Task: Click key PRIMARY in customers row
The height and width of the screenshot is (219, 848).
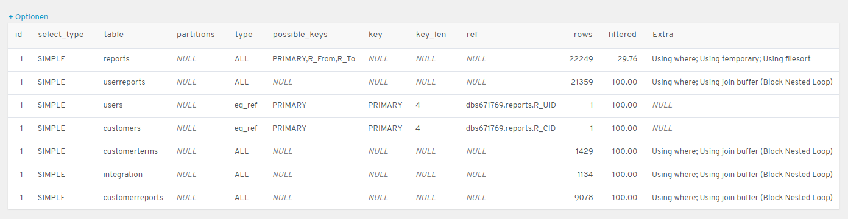Action: (x=385, y=128)
